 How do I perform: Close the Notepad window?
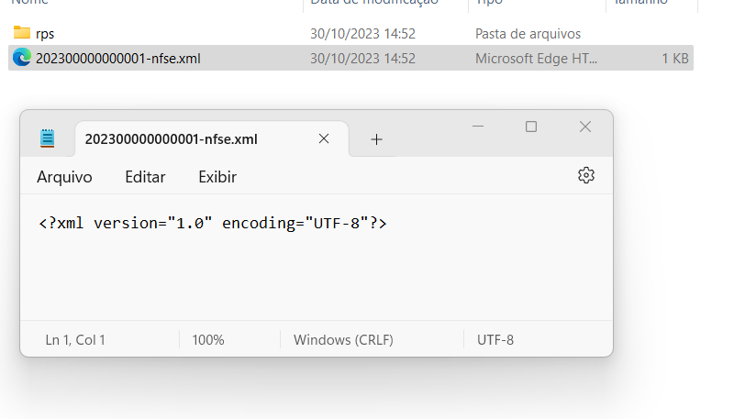(x=585, y=127)
